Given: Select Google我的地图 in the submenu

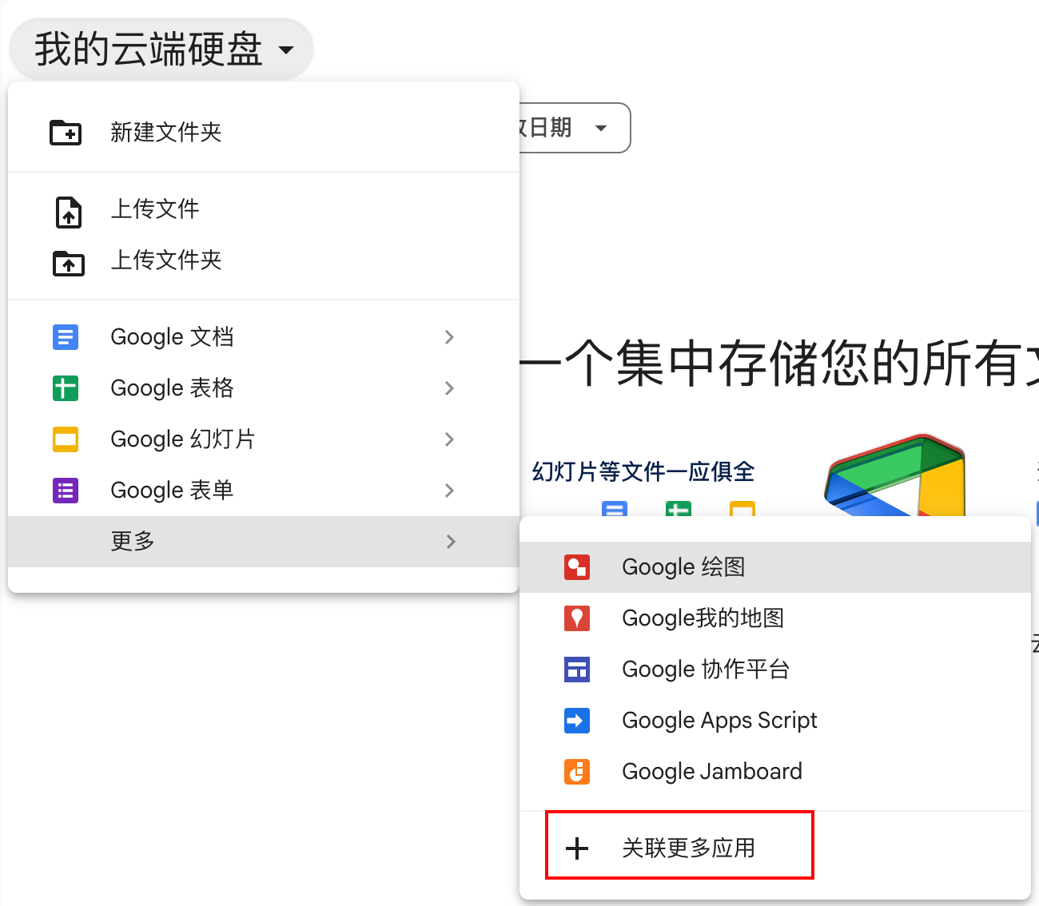Looking at the screenshot, I should [x=775, y=618].
